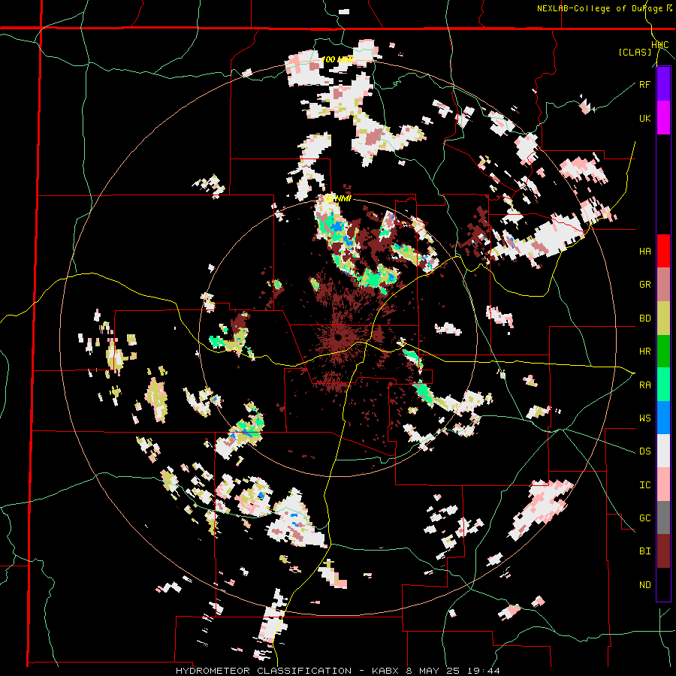Click the magenta UK legend color swatch

point(663,118)
